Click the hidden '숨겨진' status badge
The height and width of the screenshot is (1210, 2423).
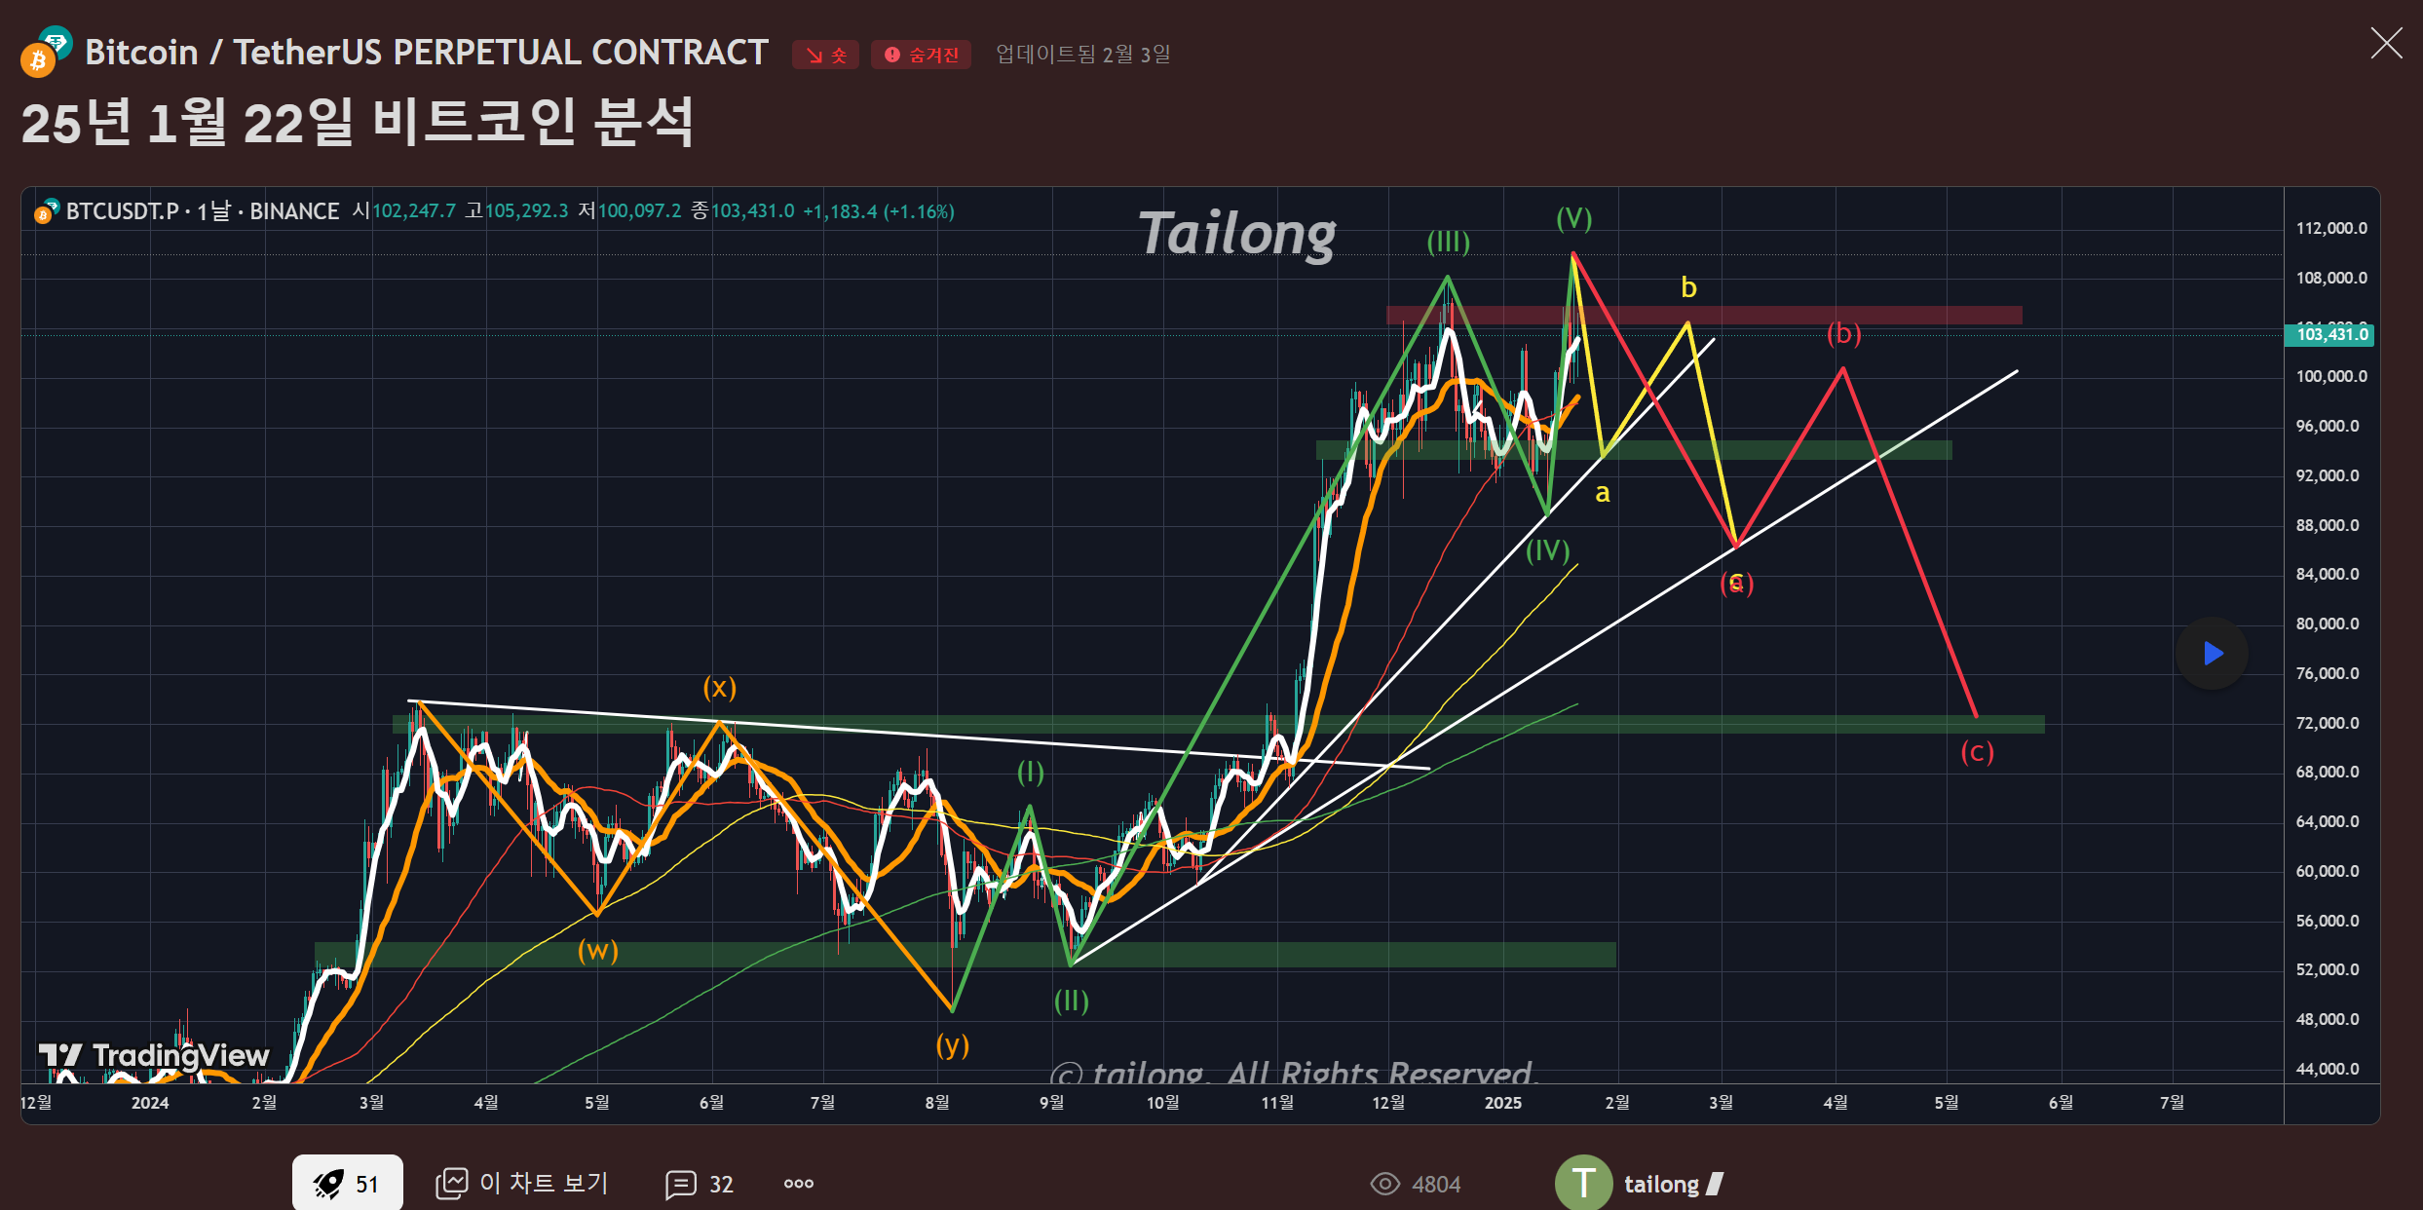921,55
